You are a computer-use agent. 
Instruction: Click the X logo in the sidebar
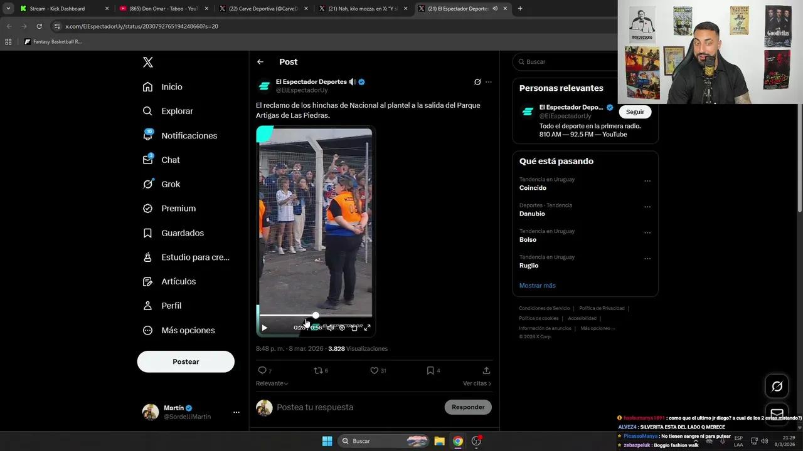(x=148, y=62)
